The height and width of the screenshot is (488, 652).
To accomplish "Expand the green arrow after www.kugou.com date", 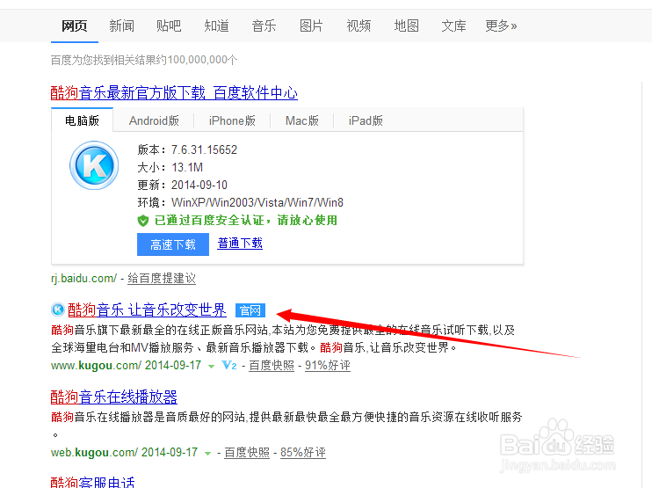I will tap(211, 366).
